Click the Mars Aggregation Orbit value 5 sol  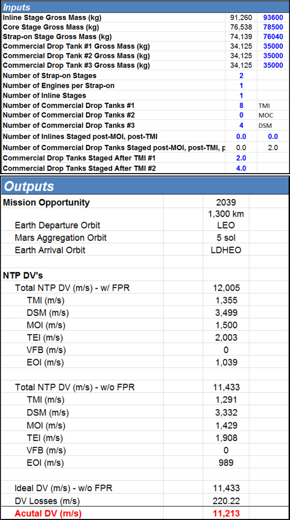(226, 238)
